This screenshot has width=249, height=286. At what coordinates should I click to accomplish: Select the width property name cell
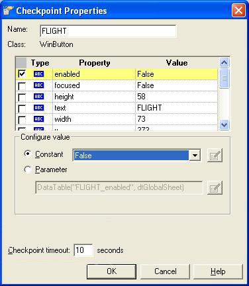click(94, 119)
